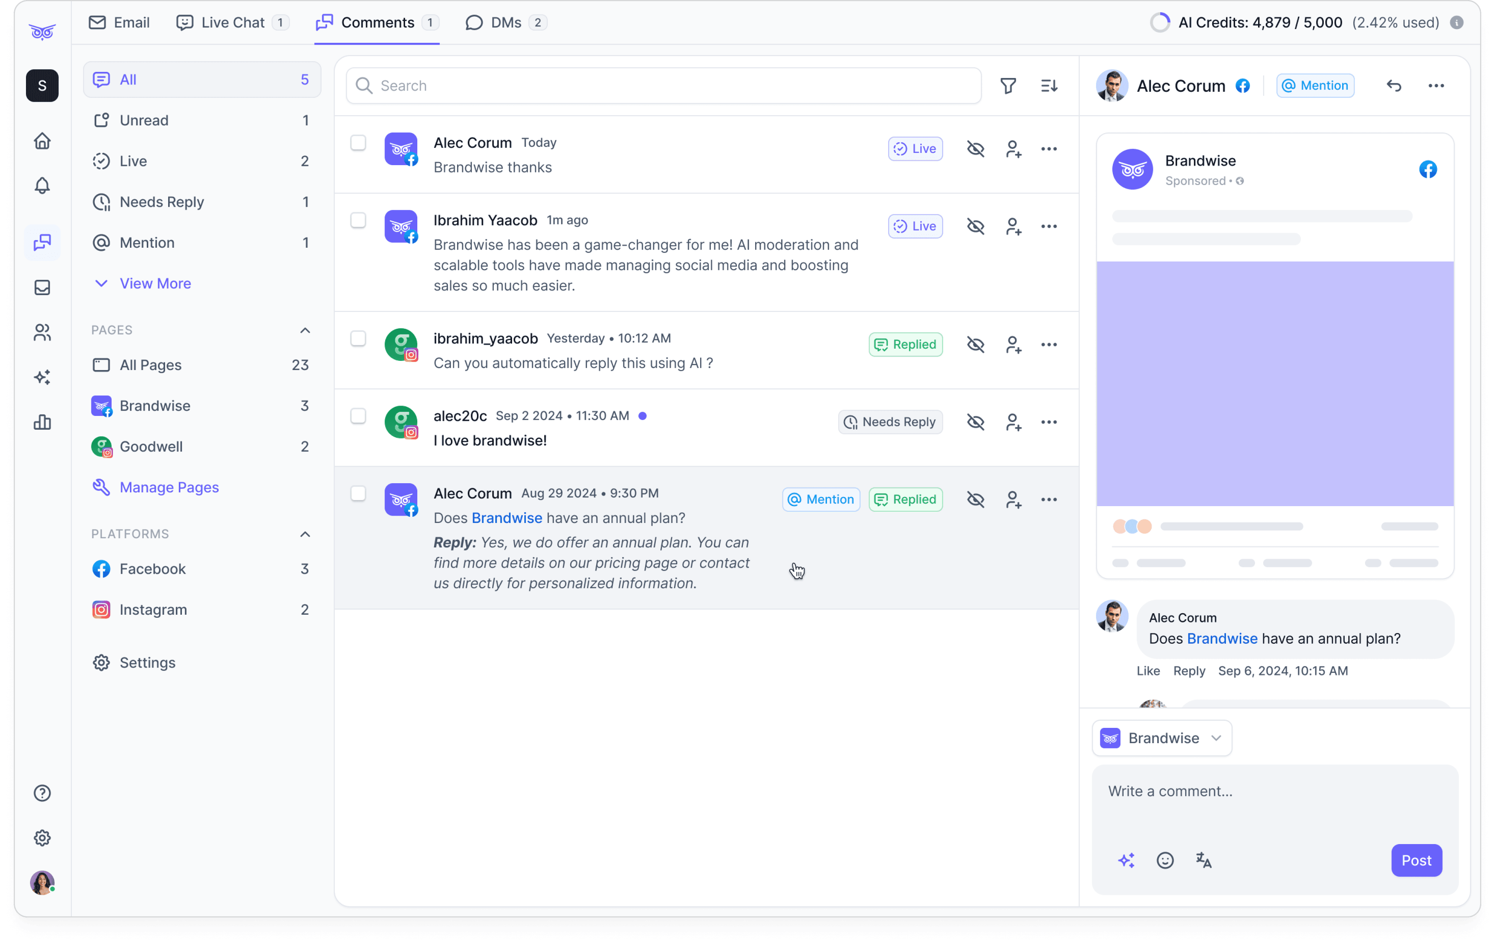The height and width of the screenshot is (945, 1495).
Task: Collapse the Pages section
Action: [x=305, y=330]
